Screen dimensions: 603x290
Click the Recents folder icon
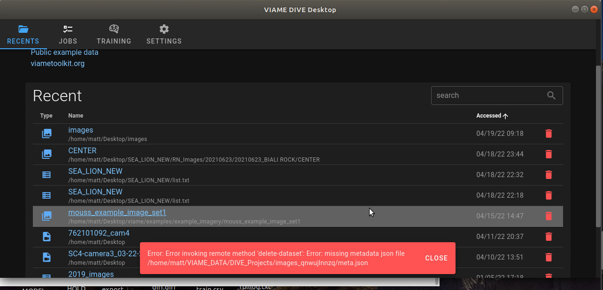click(x=23, y=29)
